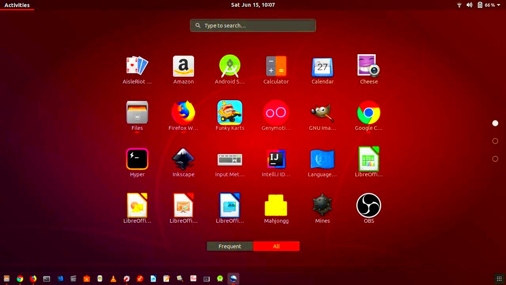Open the battery 66 % status menu
The height and width of the screenshot is (285, 506).
(489, 5)
